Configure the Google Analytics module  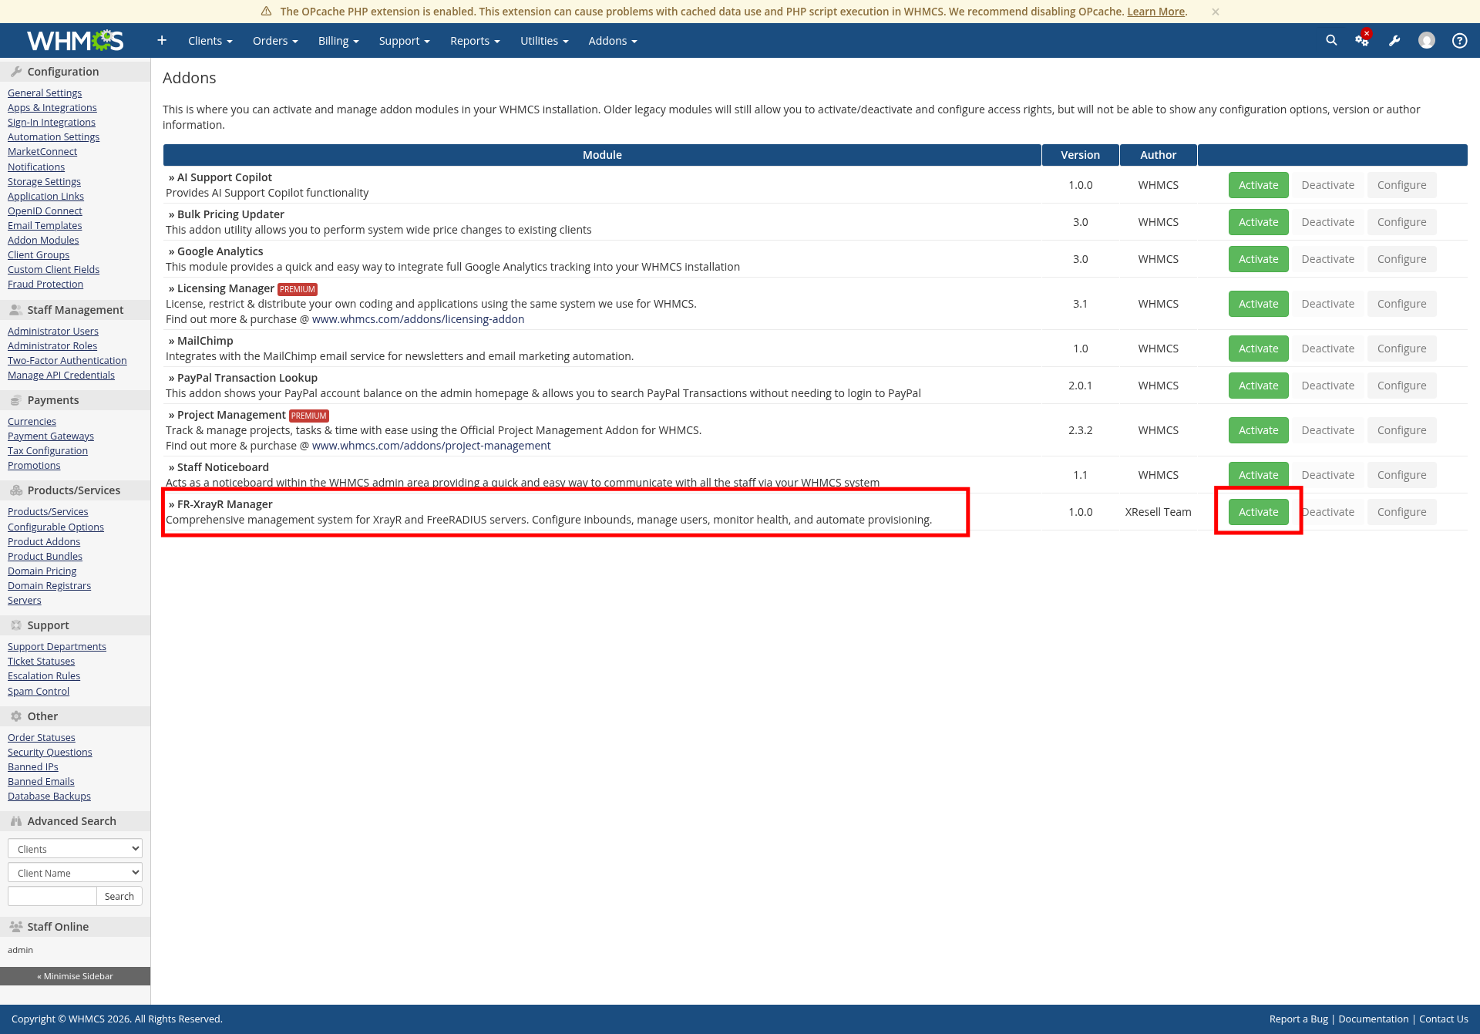(1401, 259)
